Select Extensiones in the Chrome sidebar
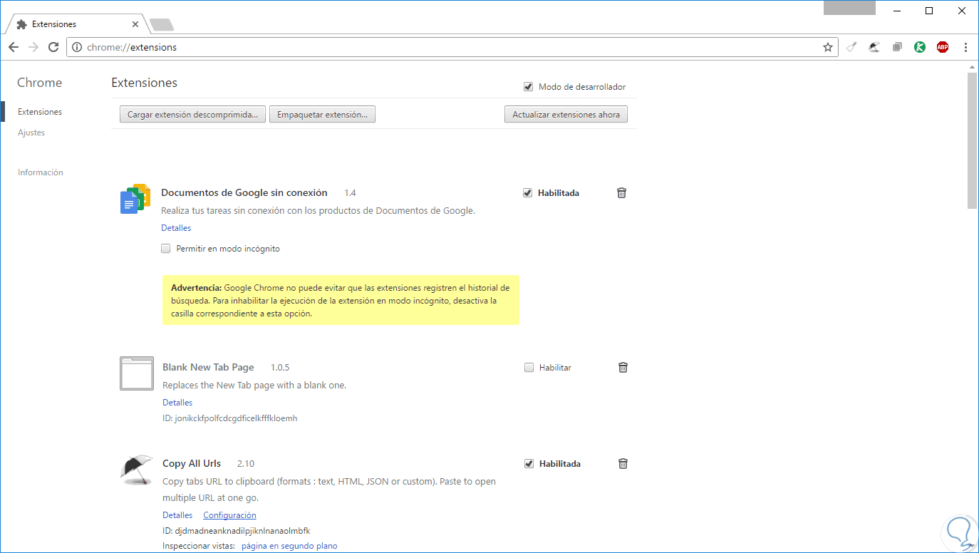The image size is (979, 553). tap(40, 112)
